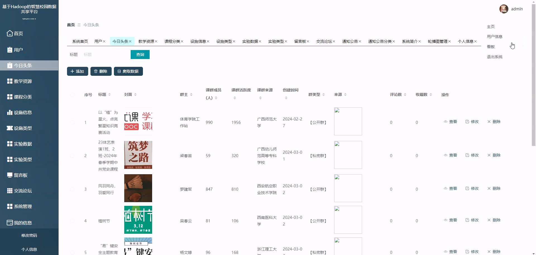Select 退出系统 from the admin menu
This screenshot has height=255, width=536.
(494, 57)
